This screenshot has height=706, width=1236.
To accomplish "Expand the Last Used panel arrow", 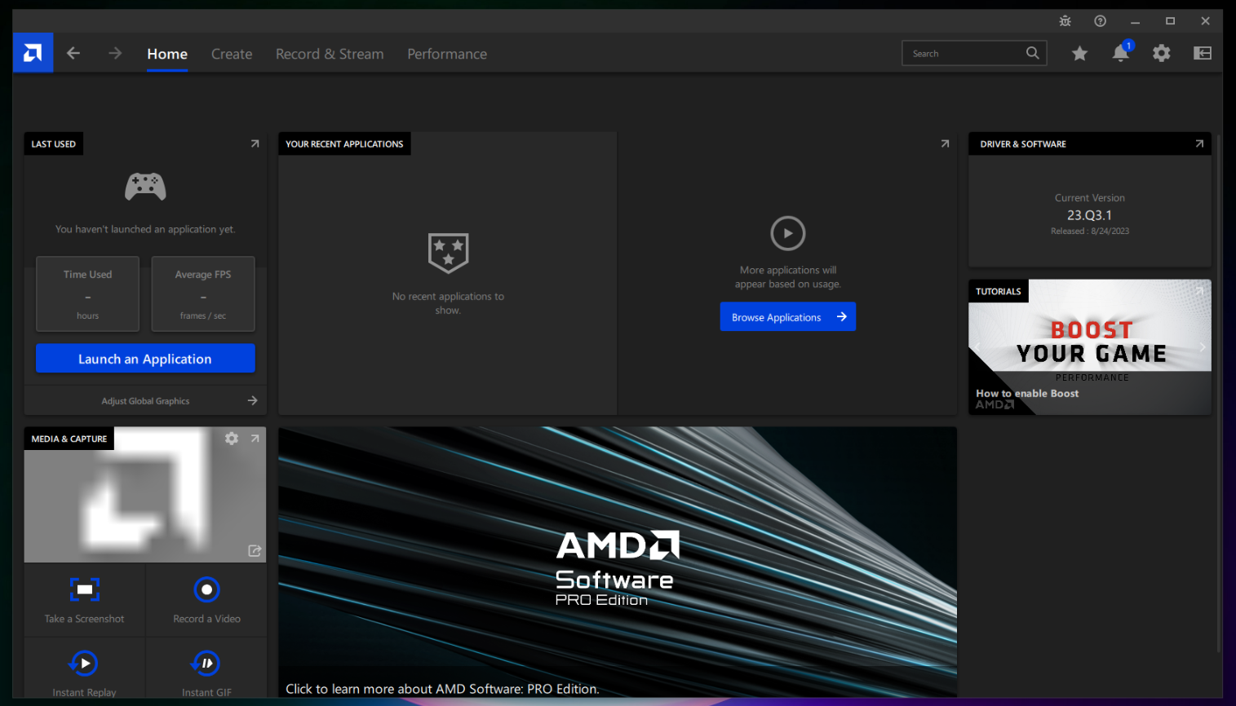I will click(x=255, y=143).
